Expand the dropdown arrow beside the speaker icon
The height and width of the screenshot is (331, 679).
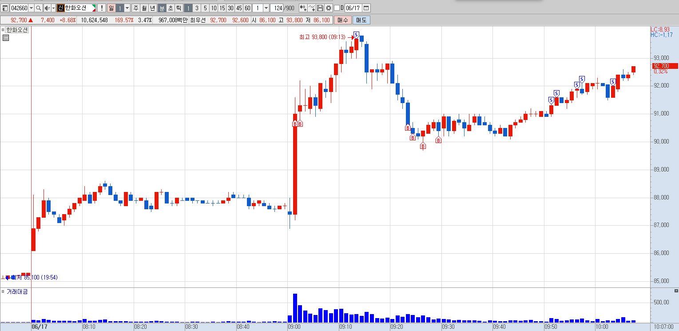click(54, 8)
